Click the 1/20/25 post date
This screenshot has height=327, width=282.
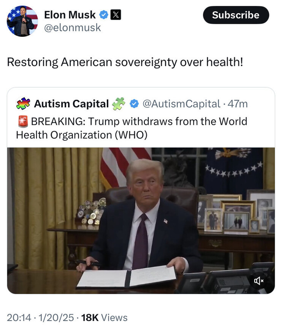click(x=56, y=318)
